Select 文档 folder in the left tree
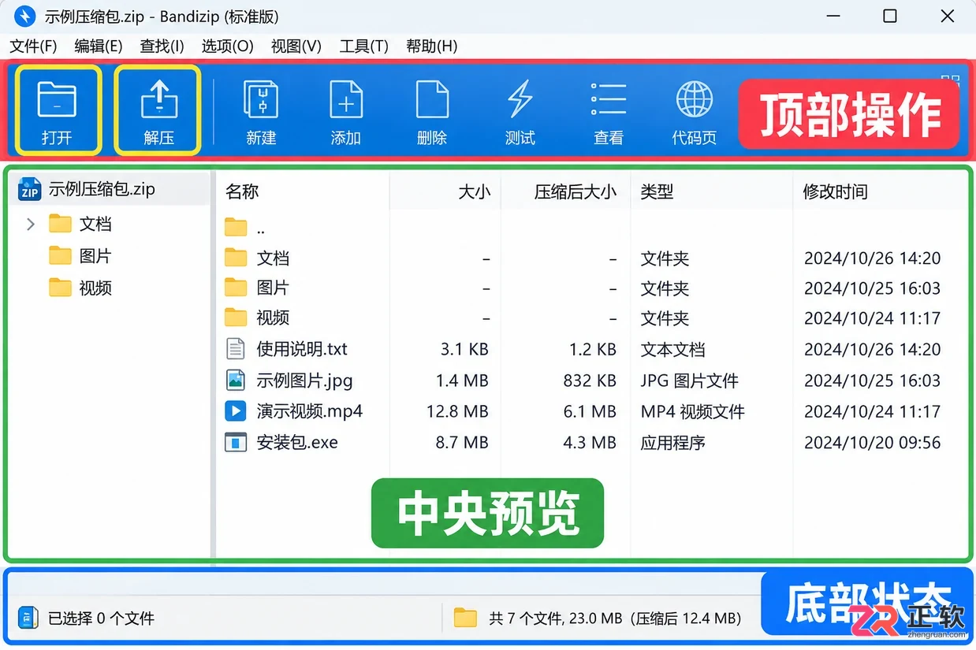The image size is (976, 650). click(x=95, y=225)
